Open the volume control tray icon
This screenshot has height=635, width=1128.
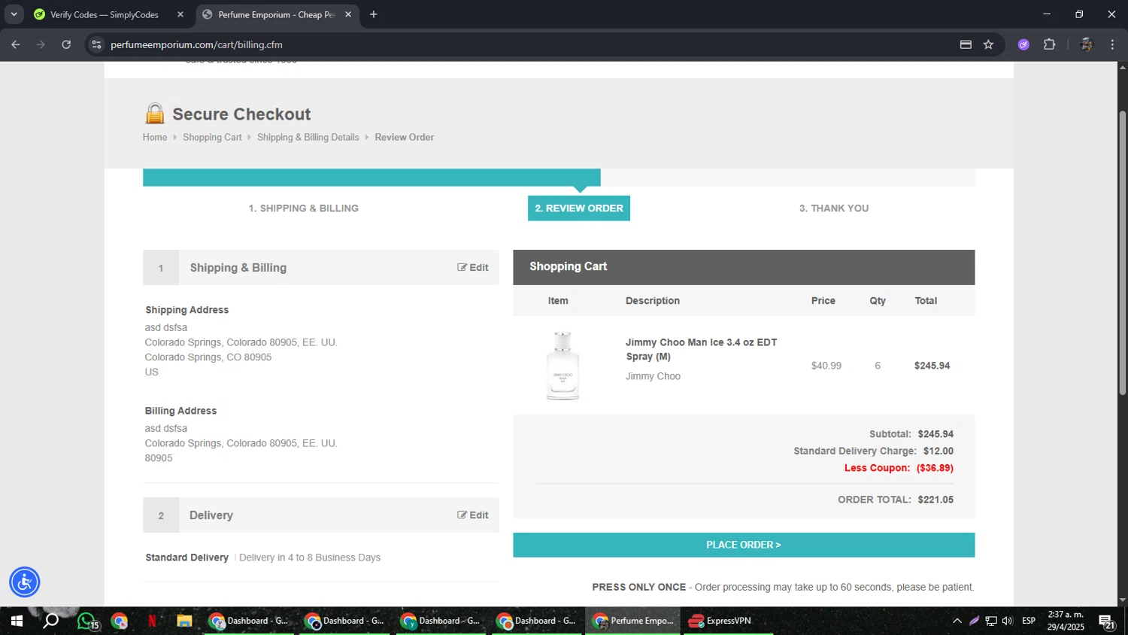tap(1008, 621)
